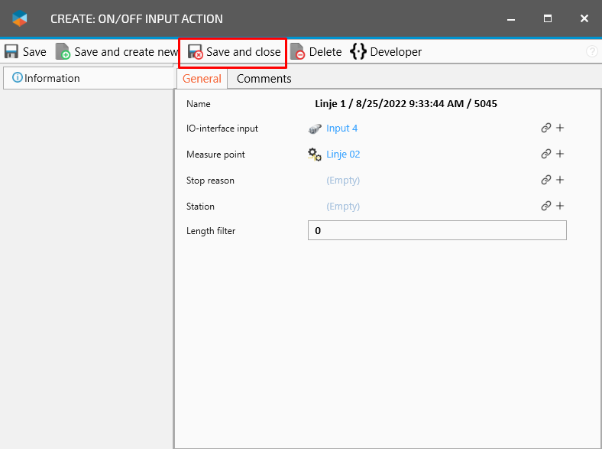Image resolution: width=602 pixels, height=449 pixels.
Task: Add new Station with plus icon
Action: point(560,207)
